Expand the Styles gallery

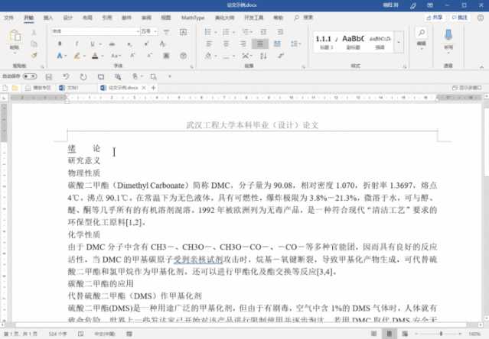pos(399,42)
